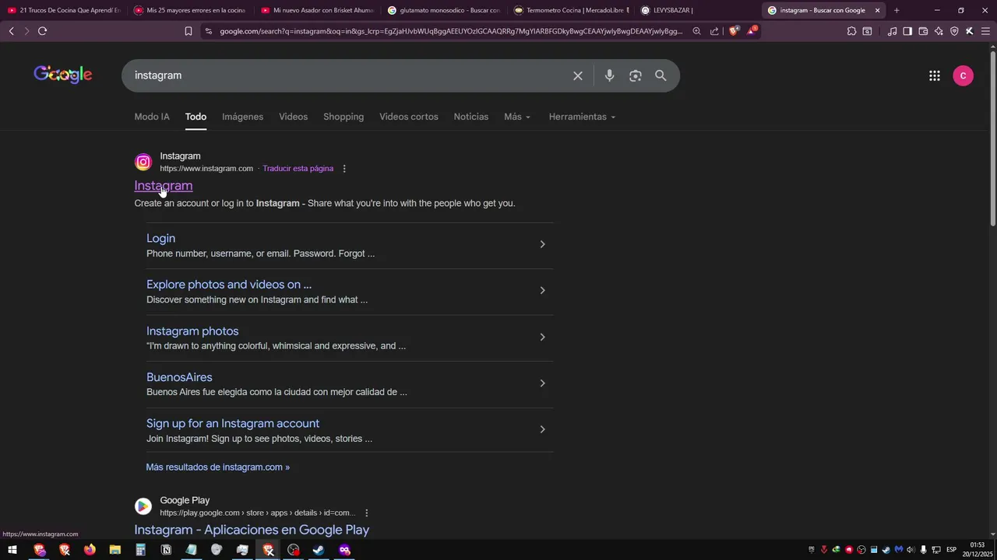997x560 pixels.
Task: Clear the search box with the X icon
Action: [578, 75]
